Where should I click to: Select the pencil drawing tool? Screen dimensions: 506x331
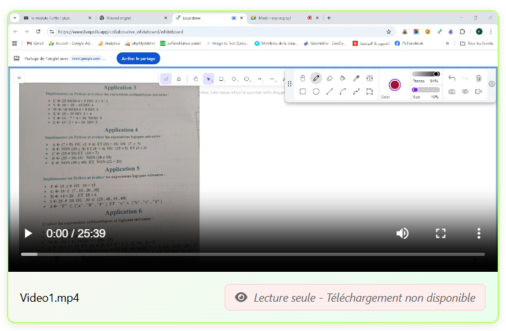click(316, 78)
